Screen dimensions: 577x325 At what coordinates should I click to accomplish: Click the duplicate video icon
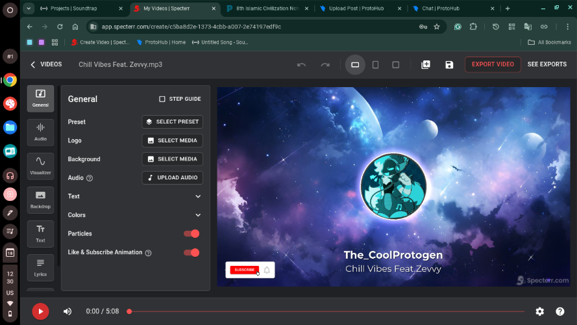tap(426, 64)
